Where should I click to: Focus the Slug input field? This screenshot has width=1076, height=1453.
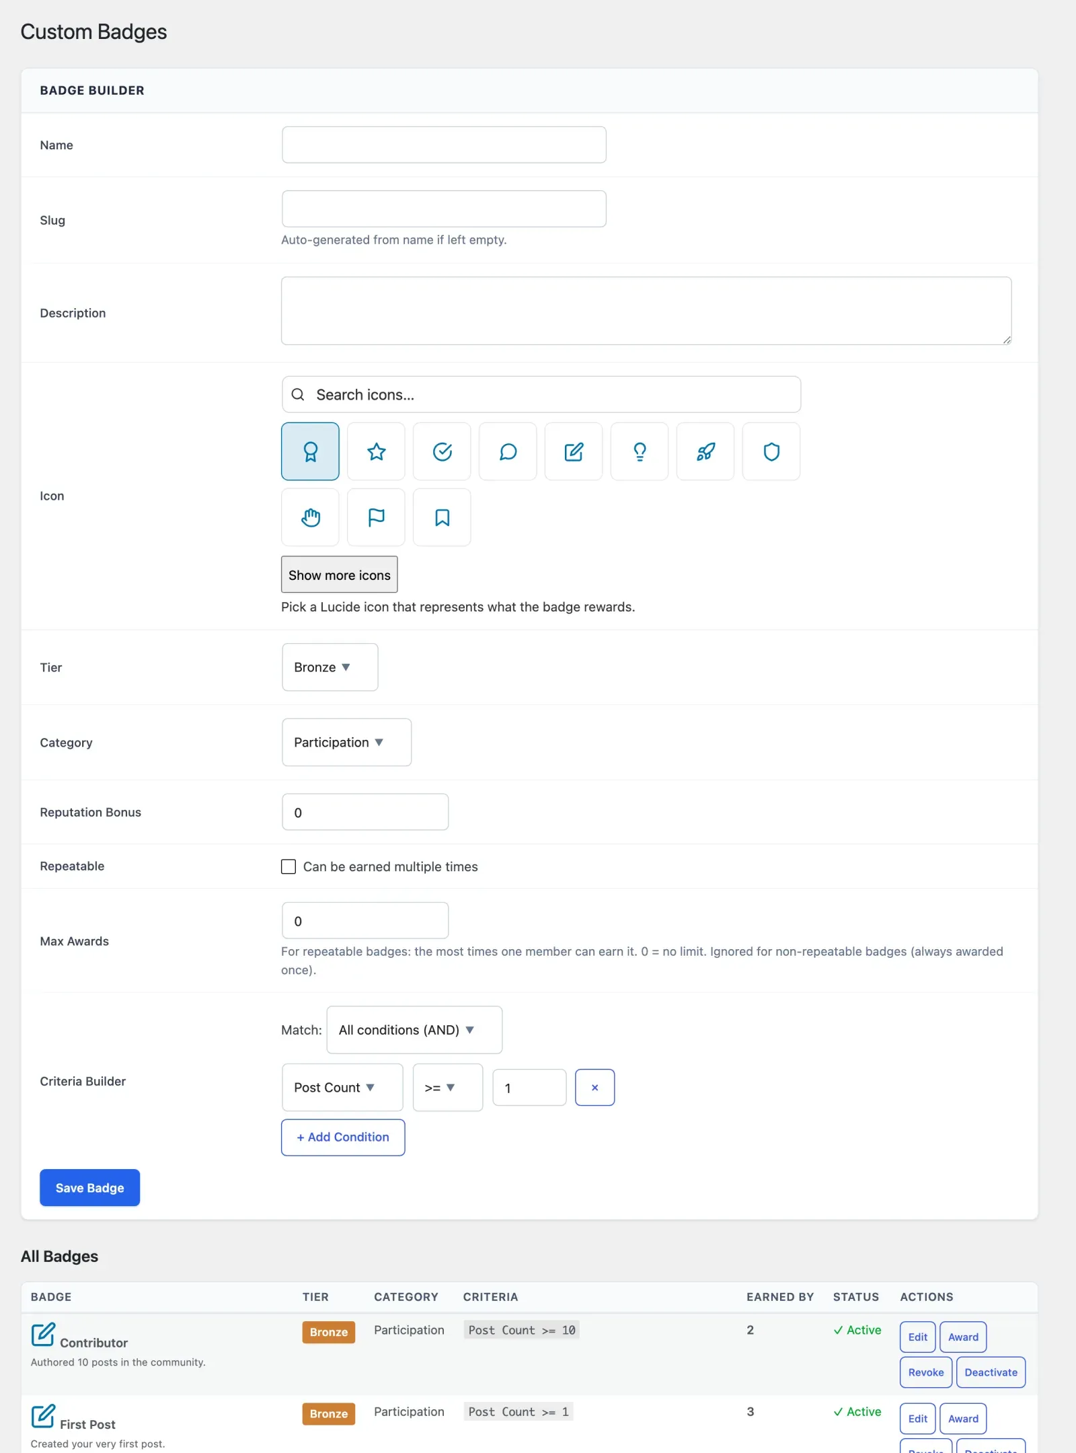click(x=444, y=209)
